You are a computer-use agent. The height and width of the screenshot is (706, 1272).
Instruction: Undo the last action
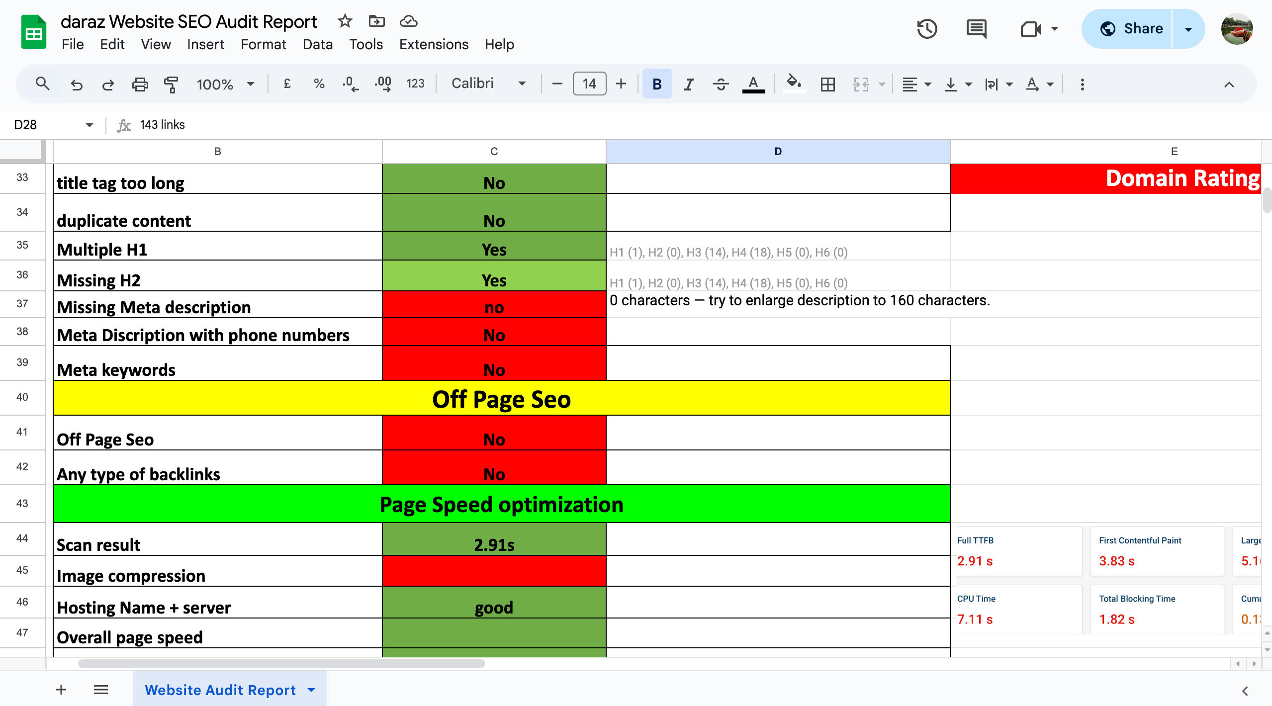click(x=77, y=84)
